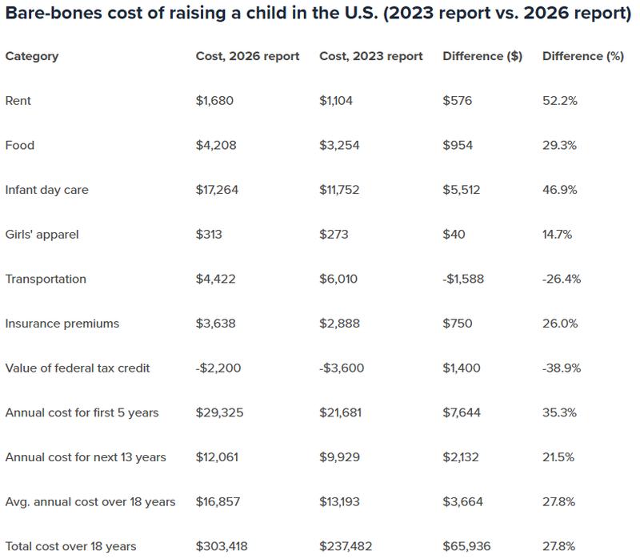Click the Cost, 2023 report column header

click(370, 56)
